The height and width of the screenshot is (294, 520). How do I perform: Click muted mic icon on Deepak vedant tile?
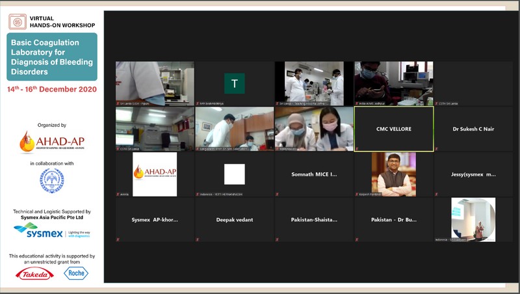coord(198,239)
